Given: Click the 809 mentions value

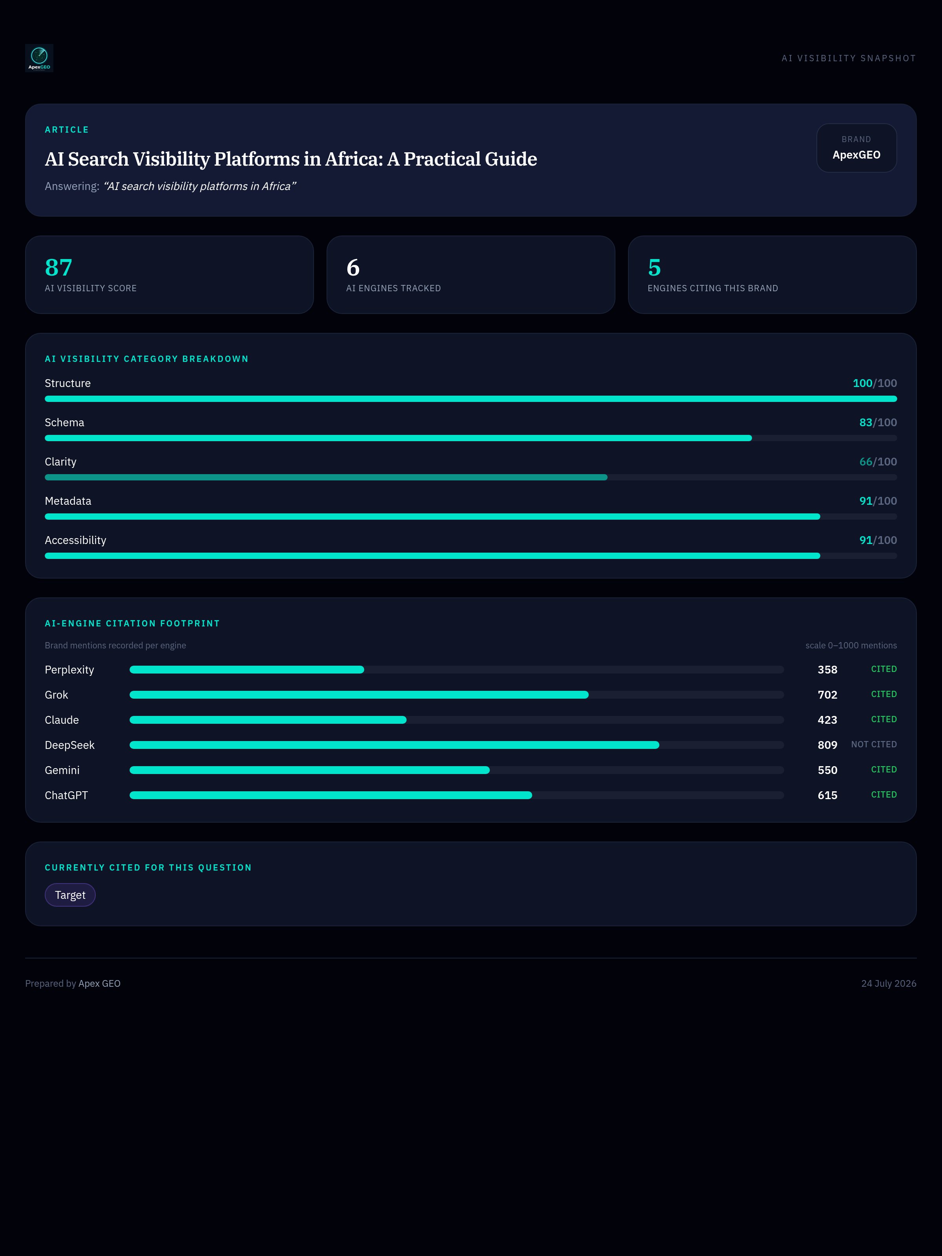Looking at the screenshot, I should click(x=827, y=745).
